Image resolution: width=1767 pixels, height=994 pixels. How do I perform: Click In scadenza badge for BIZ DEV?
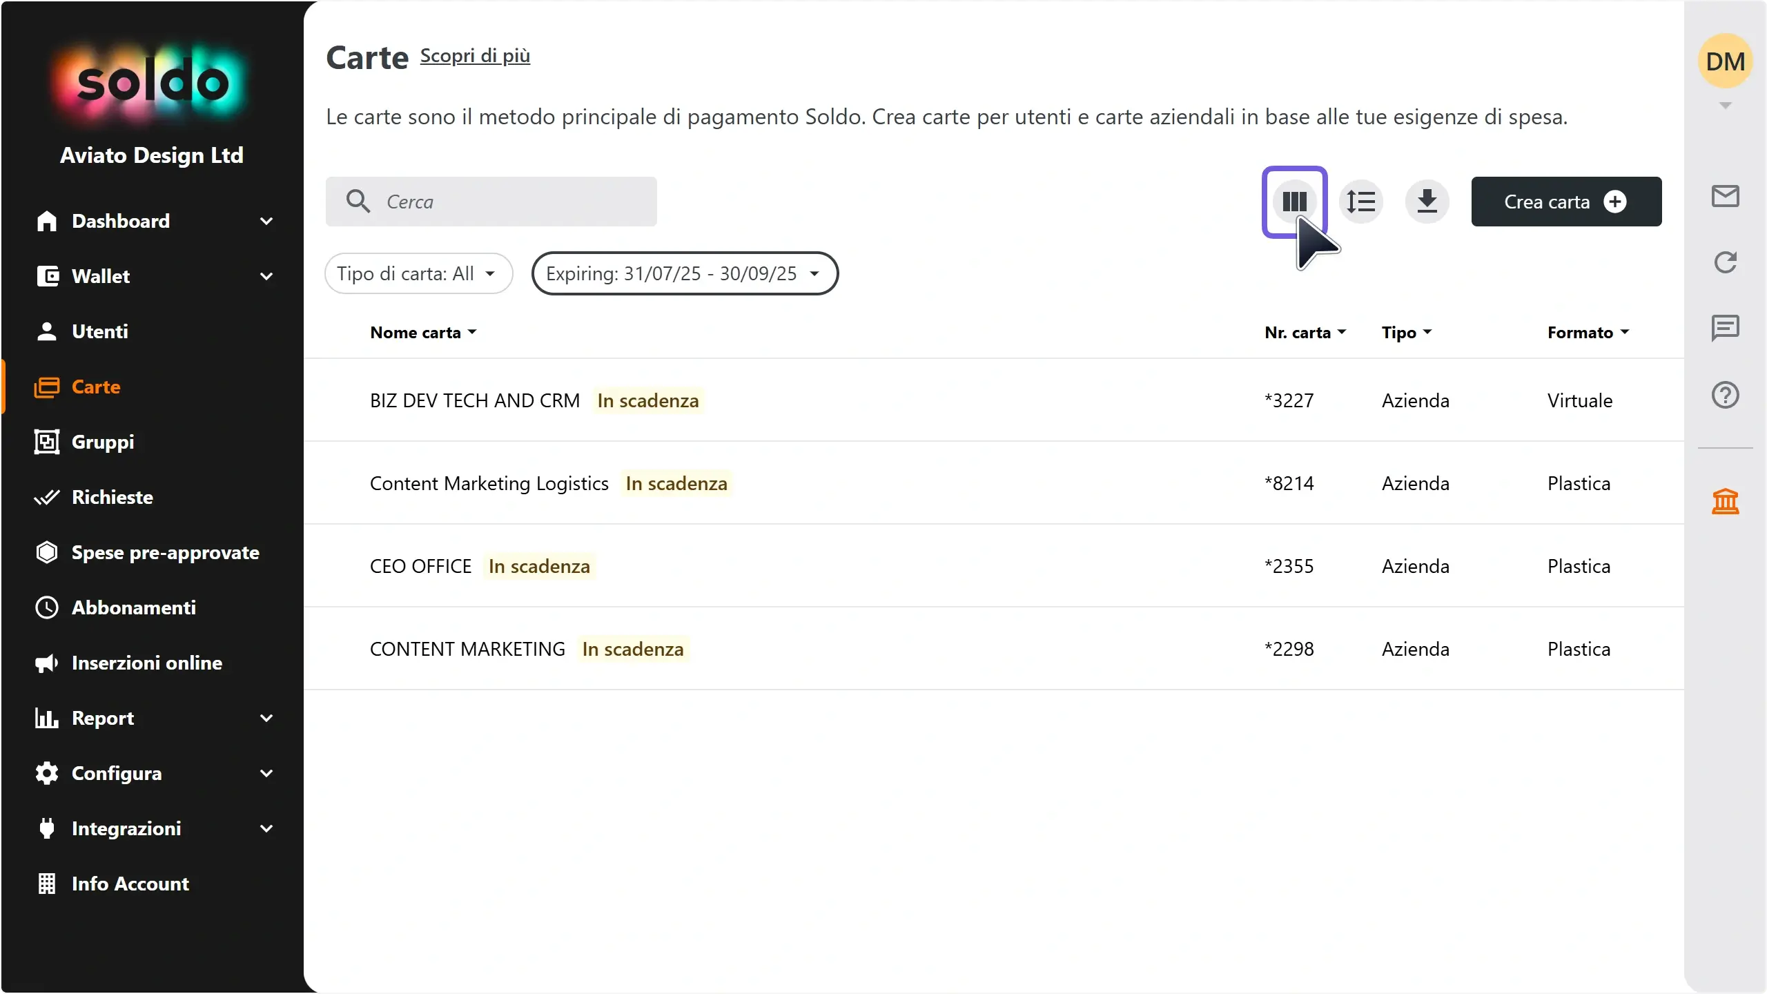(x=648, y=400)
